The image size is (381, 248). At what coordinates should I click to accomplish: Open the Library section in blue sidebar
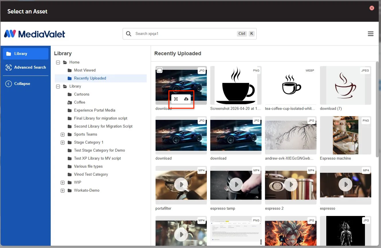25,54
